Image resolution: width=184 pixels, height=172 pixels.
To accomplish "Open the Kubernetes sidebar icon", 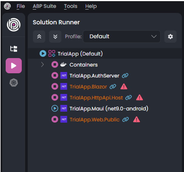I will [x=14, y=83].
